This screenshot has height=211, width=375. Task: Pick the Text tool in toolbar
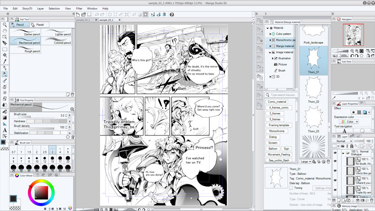coord(4,130)
